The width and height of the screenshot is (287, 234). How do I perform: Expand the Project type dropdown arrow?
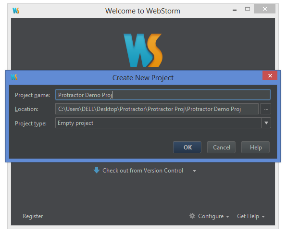[266, 123]
